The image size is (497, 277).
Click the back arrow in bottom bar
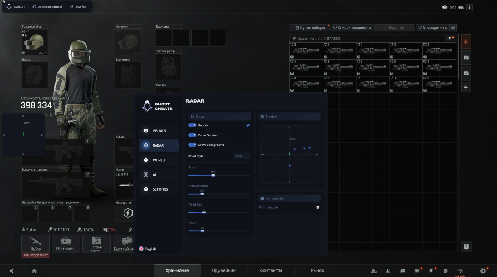point(12,271)
